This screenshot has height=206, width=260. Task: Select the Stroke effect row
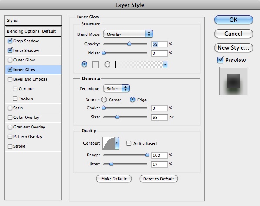(x=33, y=146)
